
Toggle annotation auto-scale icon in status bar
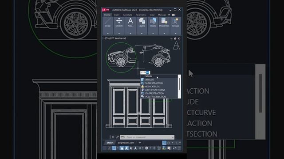pyautogui.click(x=131, y=148)
